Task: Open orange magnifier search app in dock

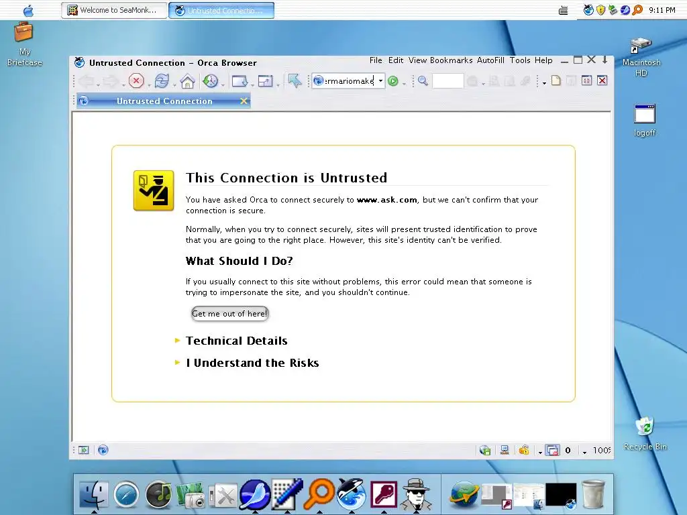Action: (x=319, y=494)
